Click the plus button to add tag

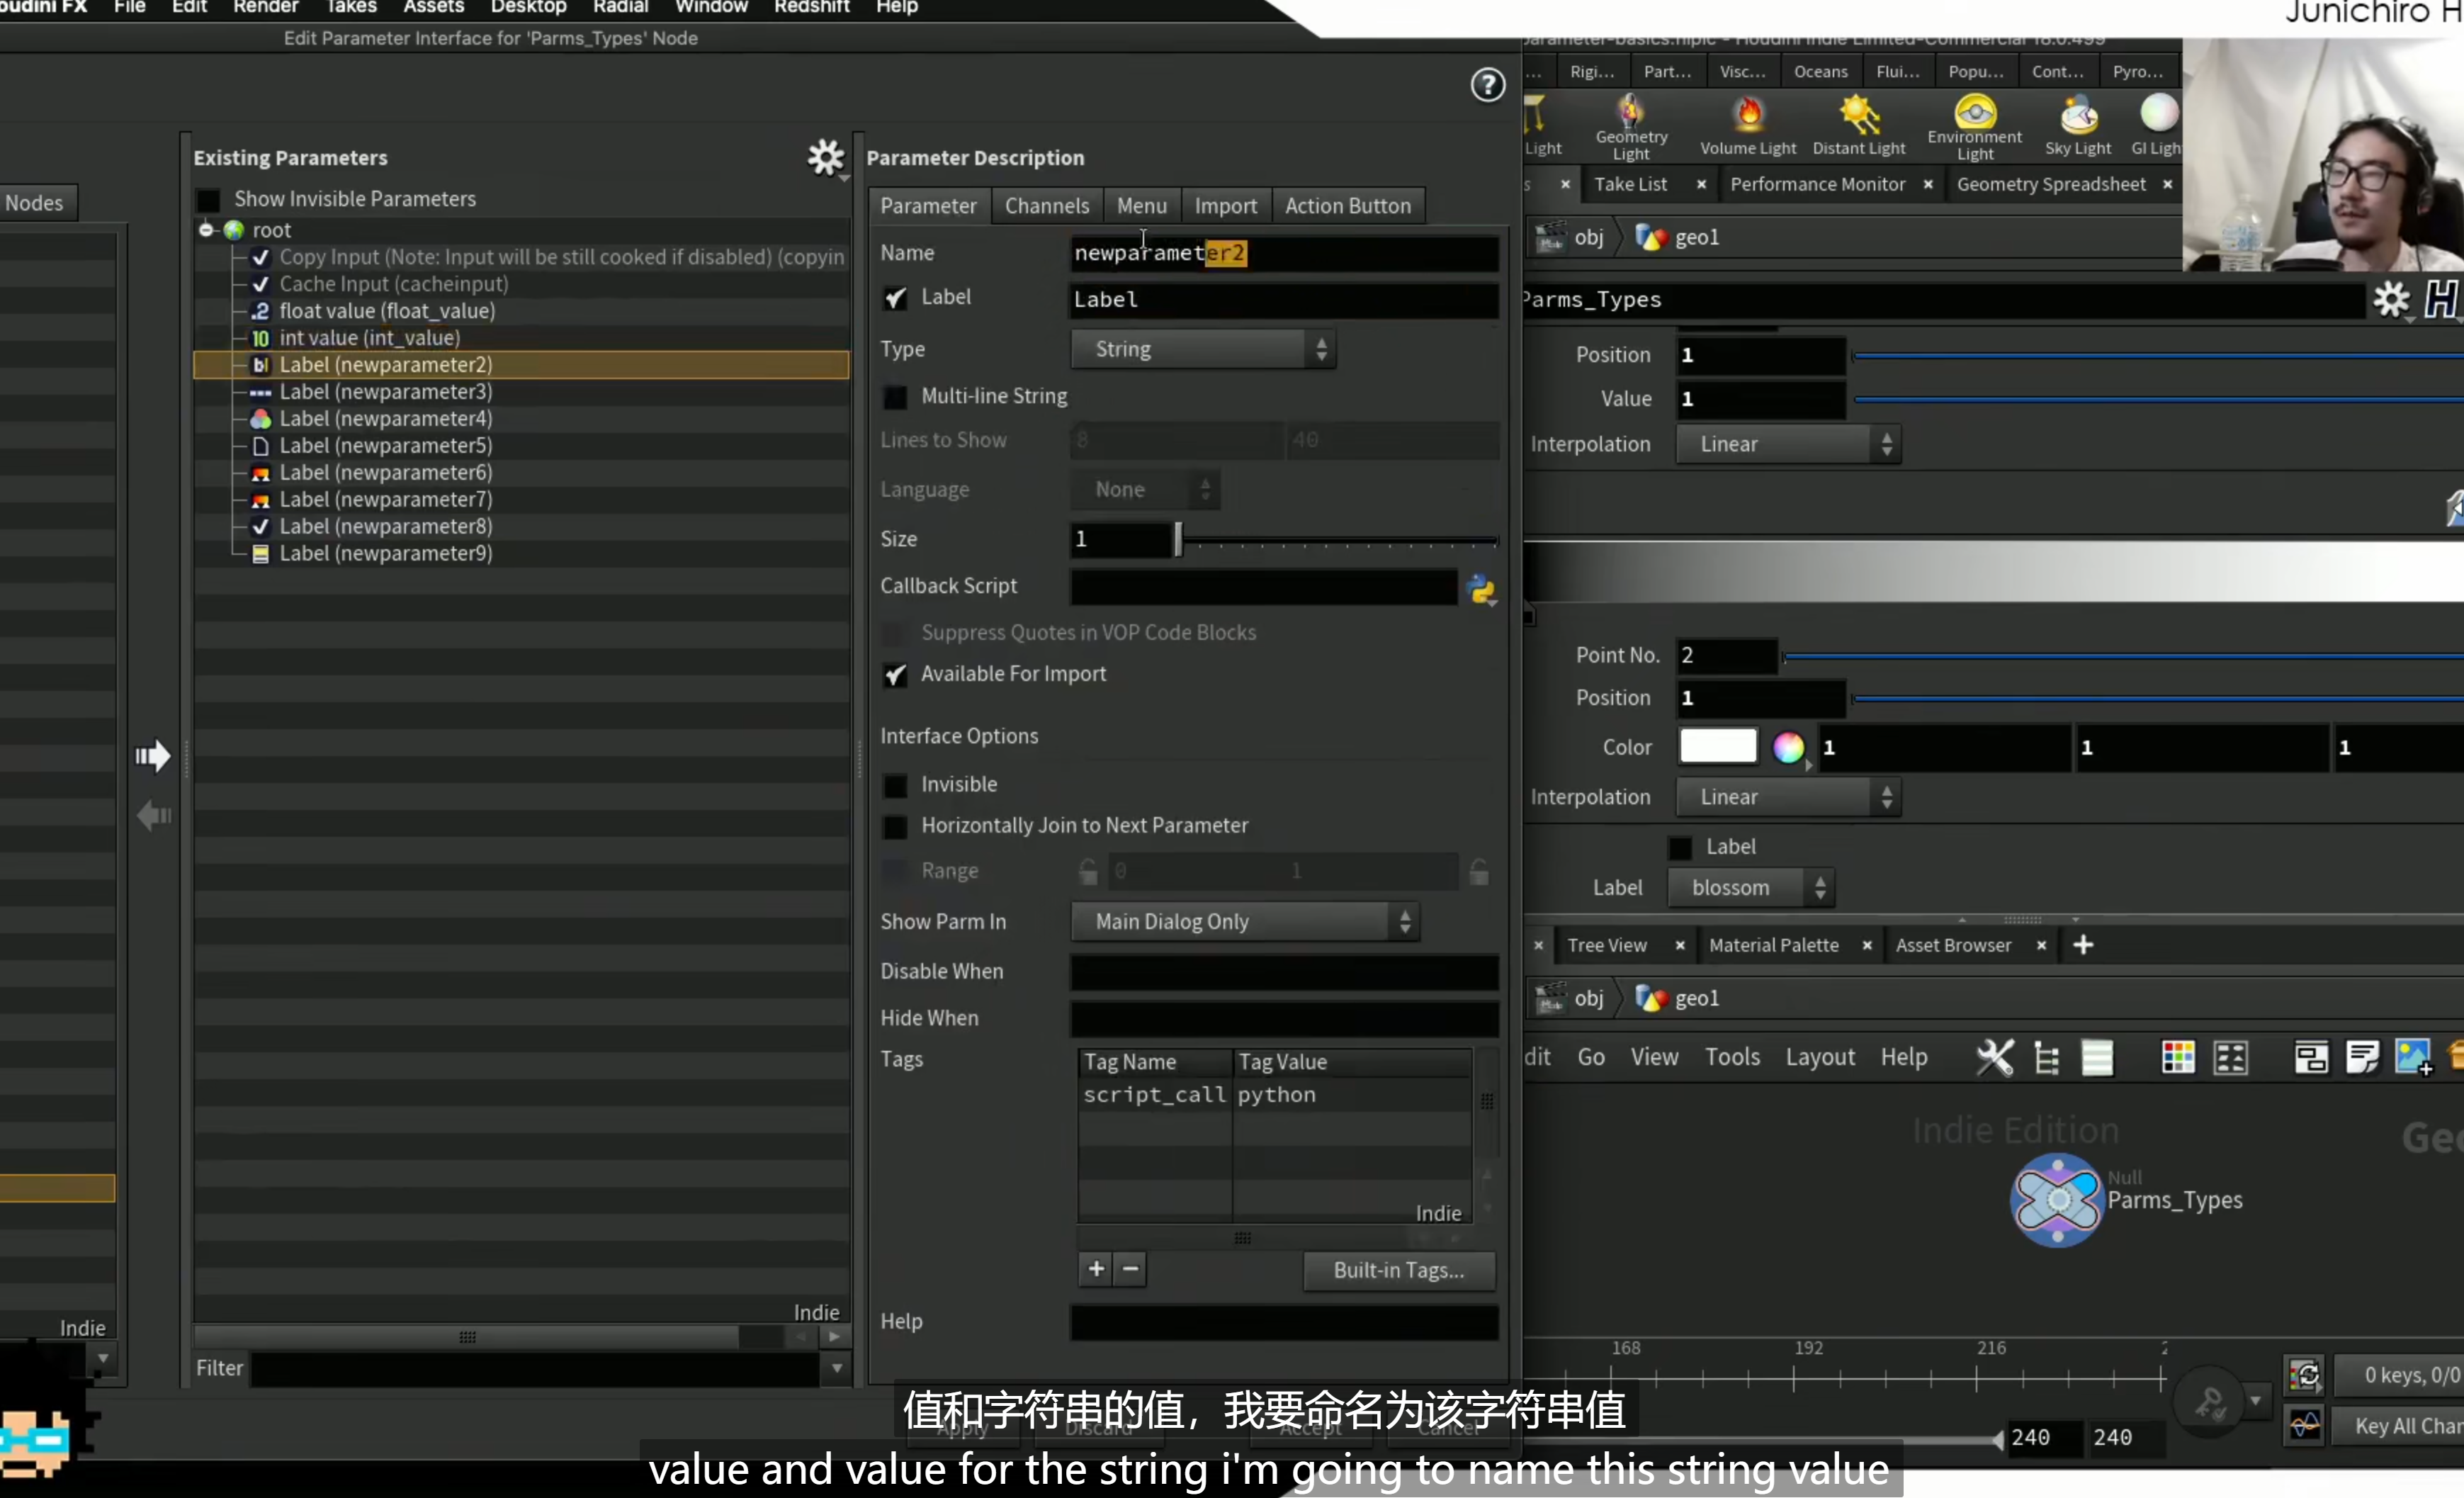tap(1096, 1269)
